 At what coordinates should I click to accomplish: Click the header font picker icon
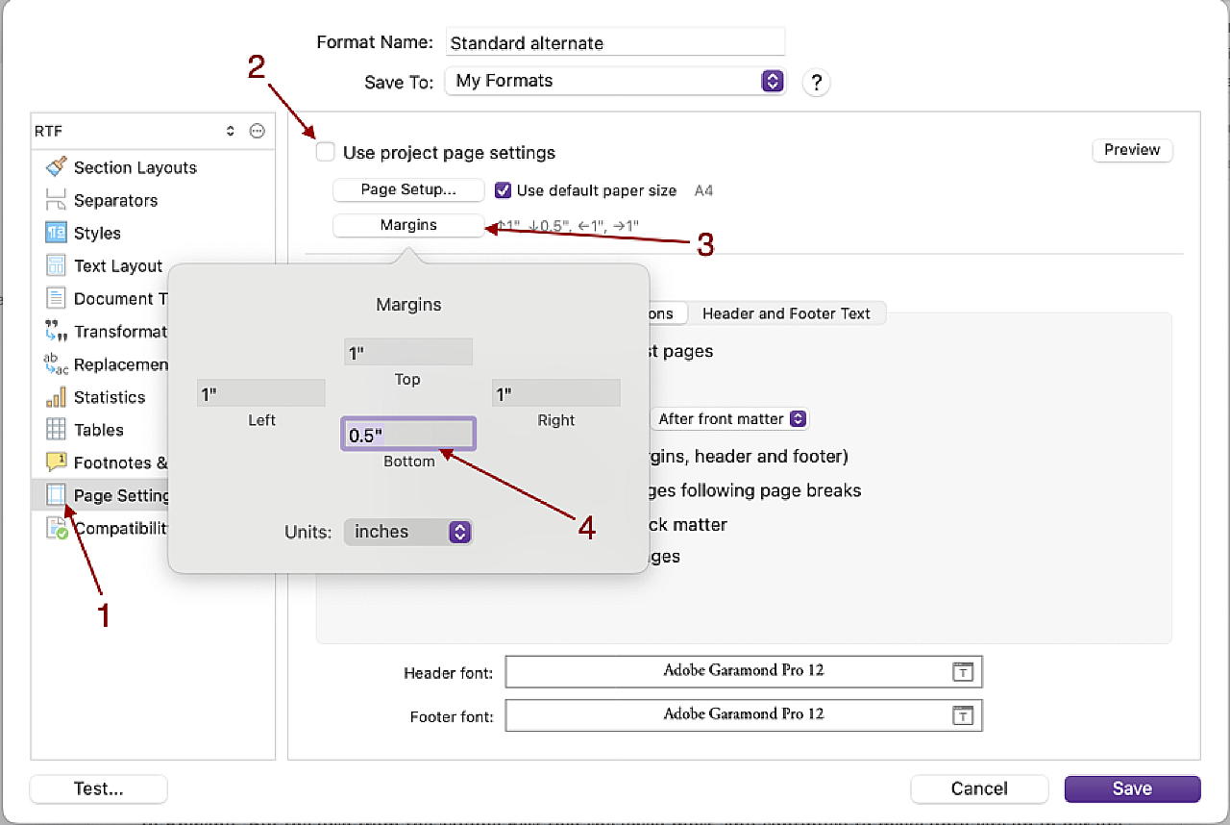(x=963, y=672)
